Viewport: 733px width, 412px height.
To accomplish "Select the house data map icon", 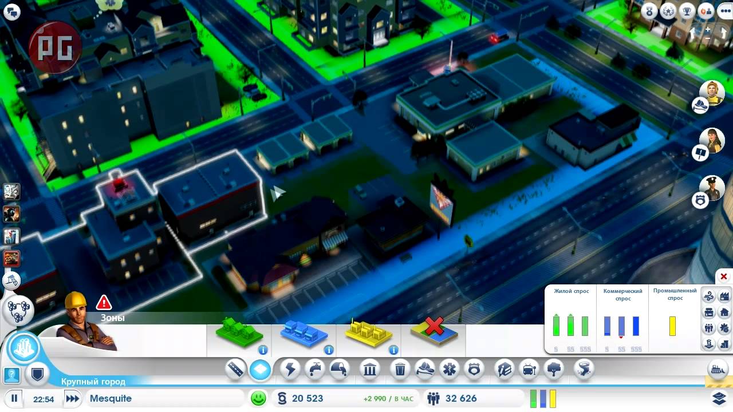I will pyautogui.click(x=724, y=312).
